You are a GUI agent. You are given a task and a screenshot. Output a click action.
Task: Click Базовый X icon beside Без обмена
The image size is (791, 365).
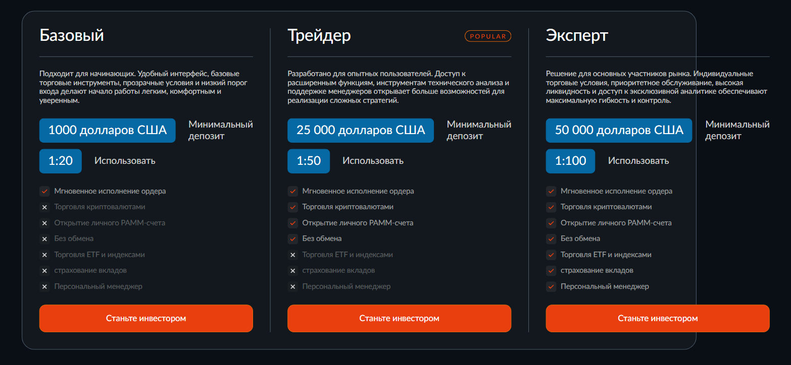point(44,239)
